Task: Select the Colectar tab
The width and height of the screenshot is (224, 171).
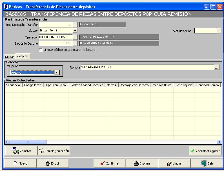Action: point(23,56)
